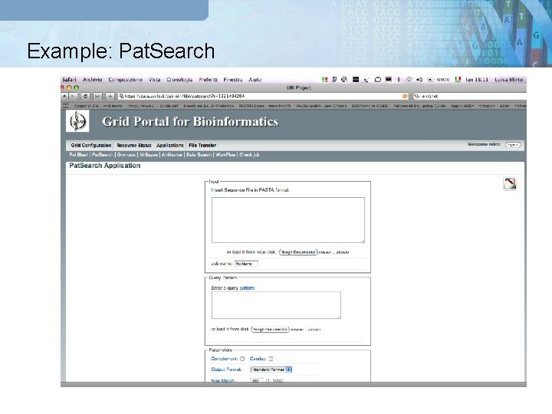Screen dimensions: 552x414
Task: Click the Job name field
Action: pyautogui.click(x=246, y=264)
